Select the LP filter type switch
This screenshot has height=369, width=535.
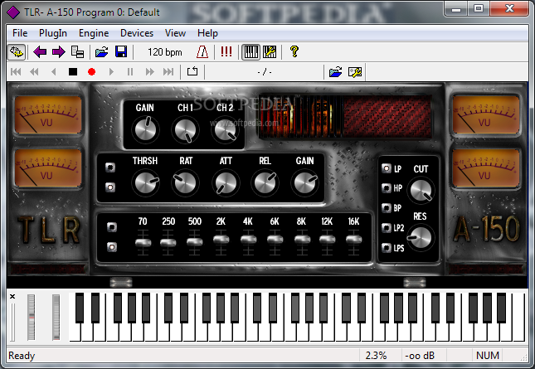click(387, 168)
